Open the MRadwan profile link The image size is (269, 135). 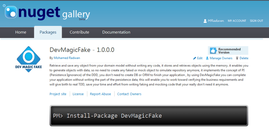point(216,21)
